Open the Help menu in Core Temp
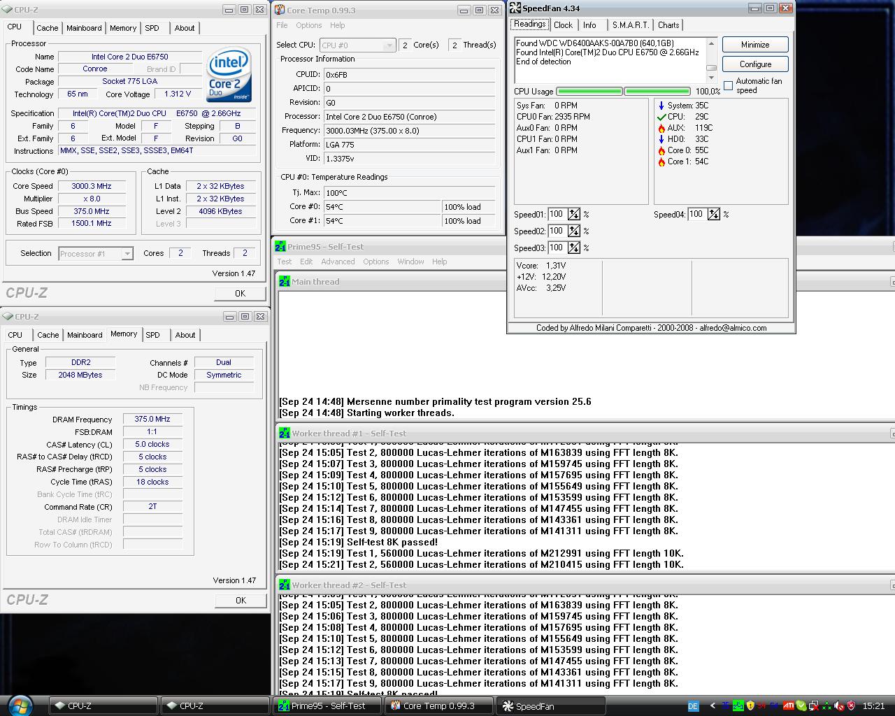This screenshot has width=895, height=716. [337, 25]
